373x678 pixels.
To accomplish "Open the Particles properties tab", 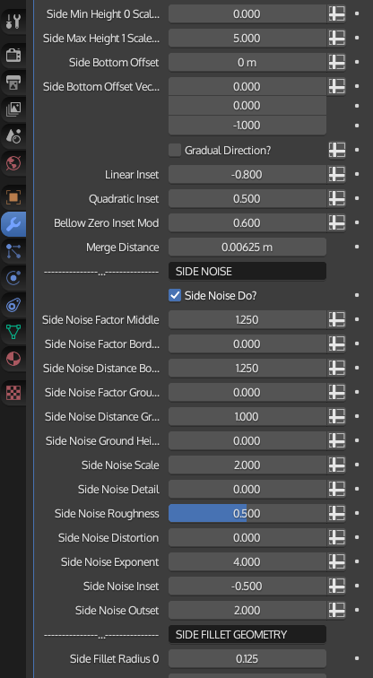I will click(x=13, y=251).
